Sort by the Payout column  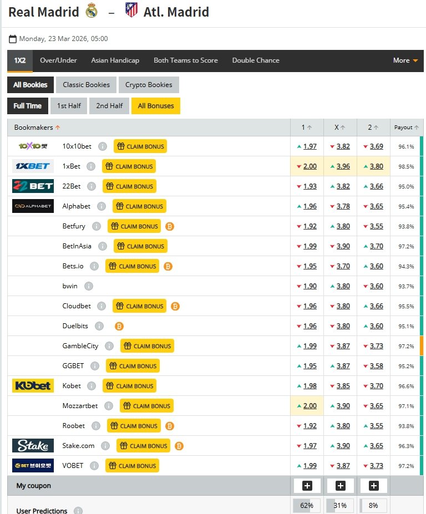click(x=406, y=128)
